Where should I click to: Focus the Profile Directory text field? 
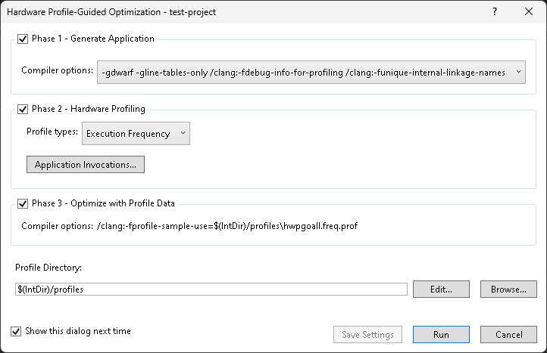coord(211,289)
